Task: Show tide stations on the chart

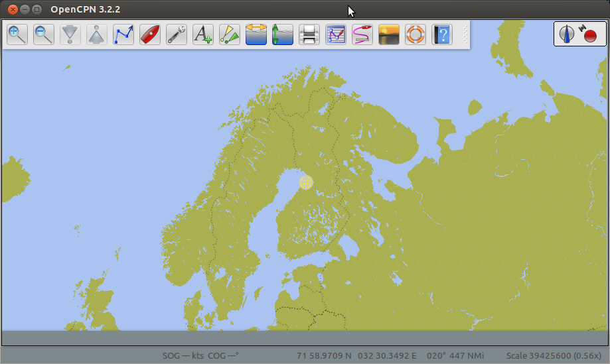Action: click(256, 34)
